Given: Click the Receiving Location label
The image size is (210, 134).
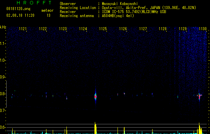Looking at the screenshot, I should point(78,8).
